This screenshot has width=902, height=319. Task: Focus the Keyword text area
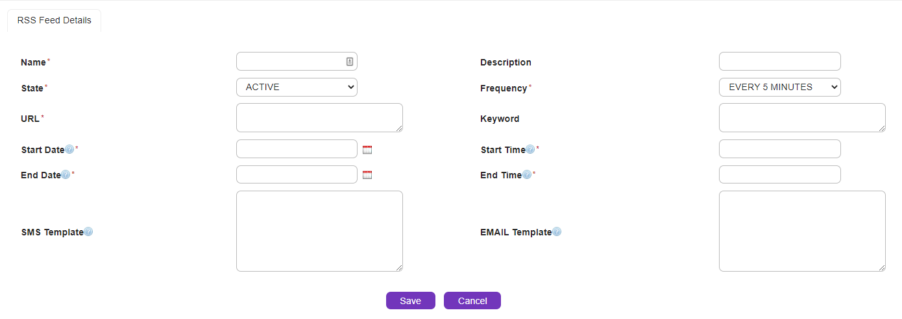pyautogui.click(x=802, y=118)
